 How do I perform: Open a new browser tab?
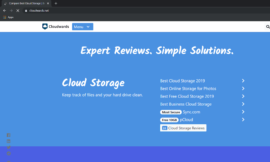56,4
